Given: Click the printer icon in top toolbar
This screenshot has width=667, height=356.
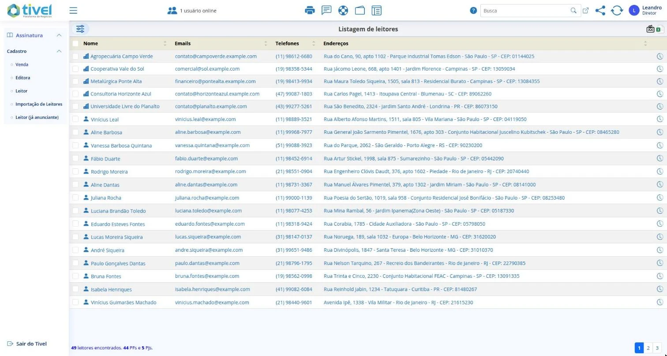Looking at the screenshot, I should coord(310,11).
